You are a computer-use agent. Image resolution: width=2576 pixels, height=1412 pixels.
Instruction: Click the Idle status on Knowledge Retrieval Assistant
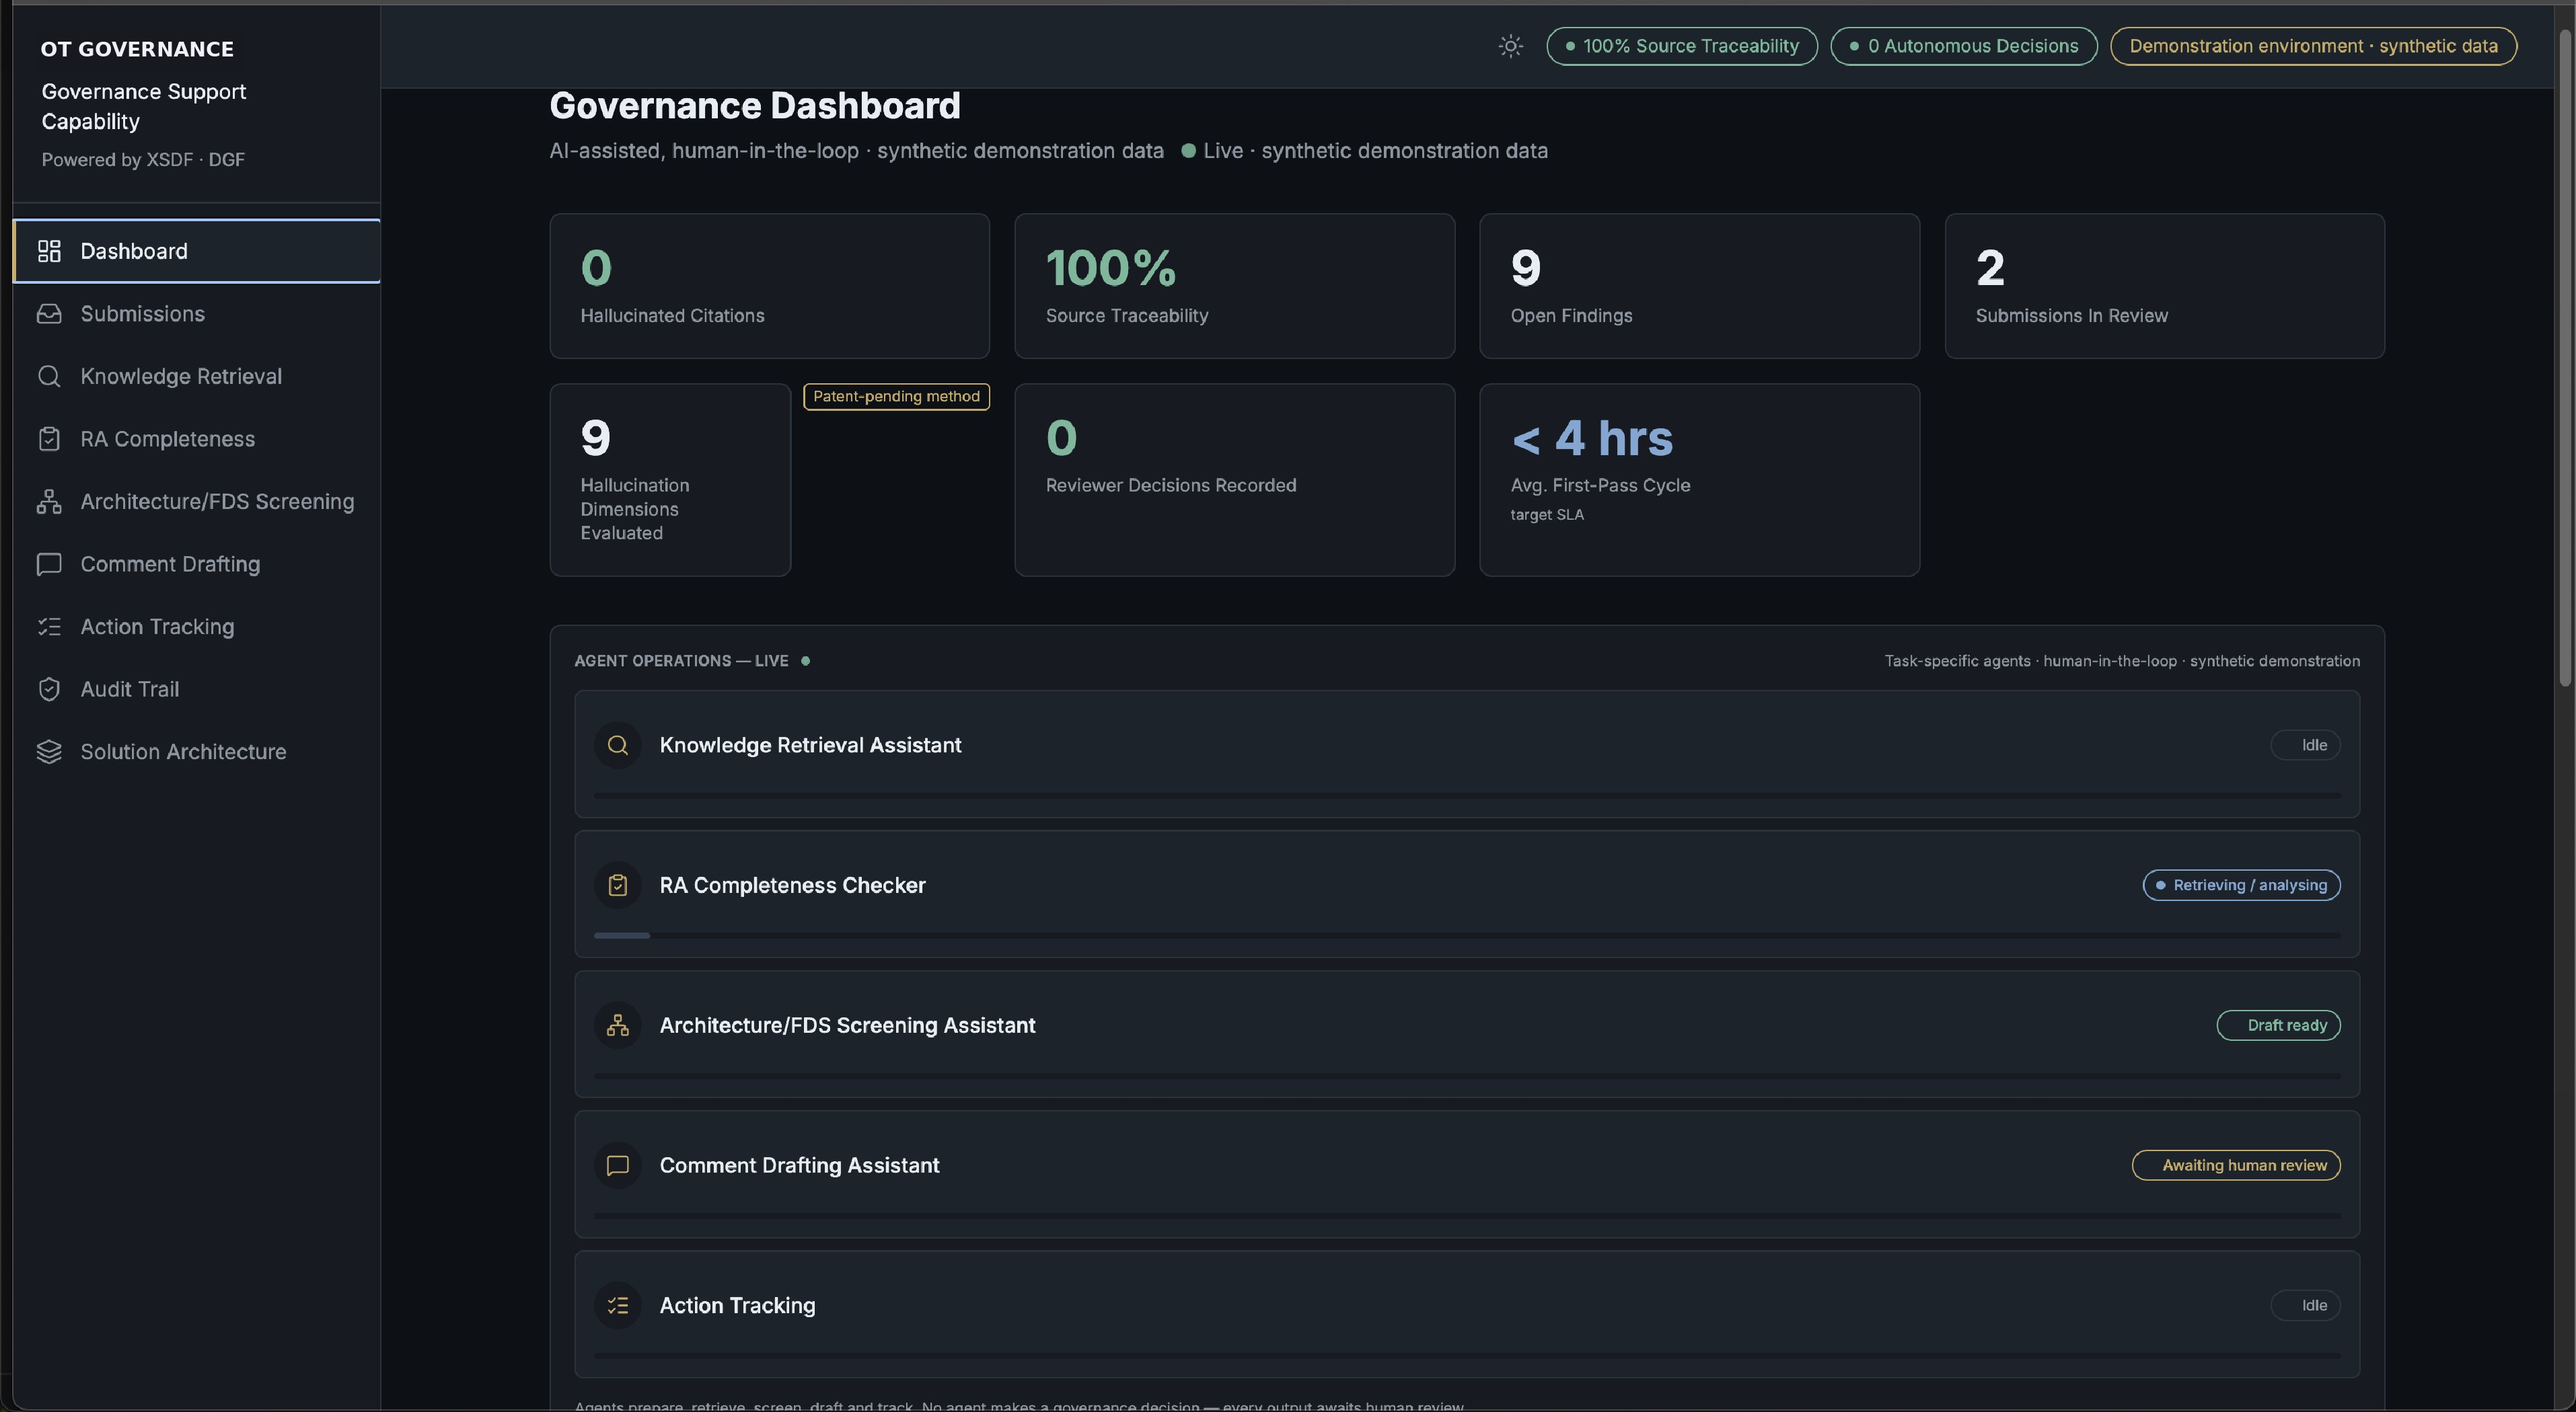(x=2306, y=746)
